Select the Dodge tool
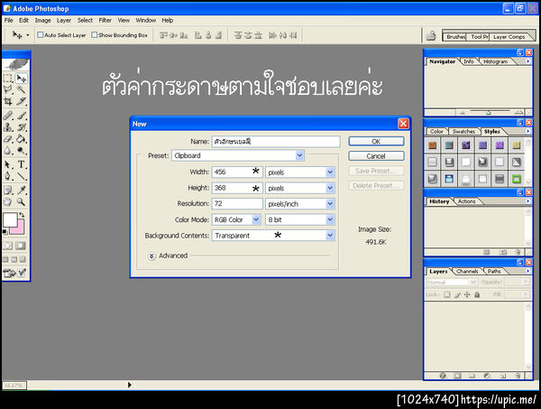This screenshot has width=541, height=409. (x=22, y=151)
